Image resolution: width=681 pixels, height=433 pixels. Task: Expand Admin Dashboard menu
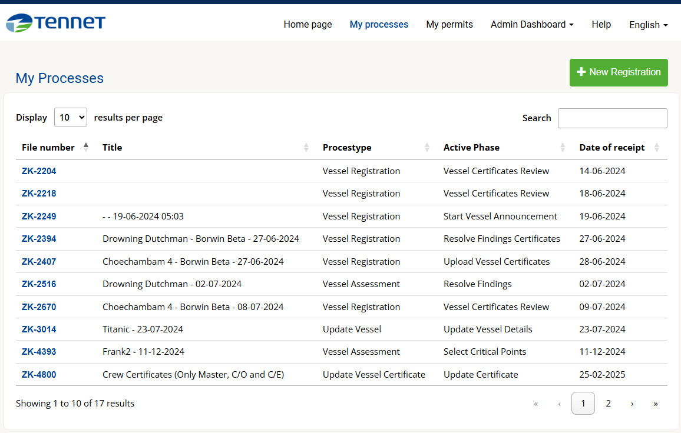532,25
